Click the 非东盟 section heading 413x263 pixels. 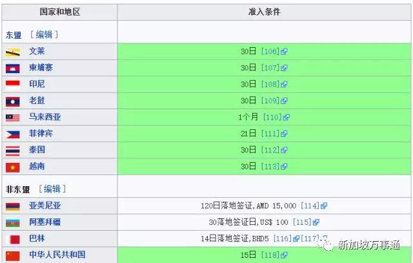(x=17, y=189)
